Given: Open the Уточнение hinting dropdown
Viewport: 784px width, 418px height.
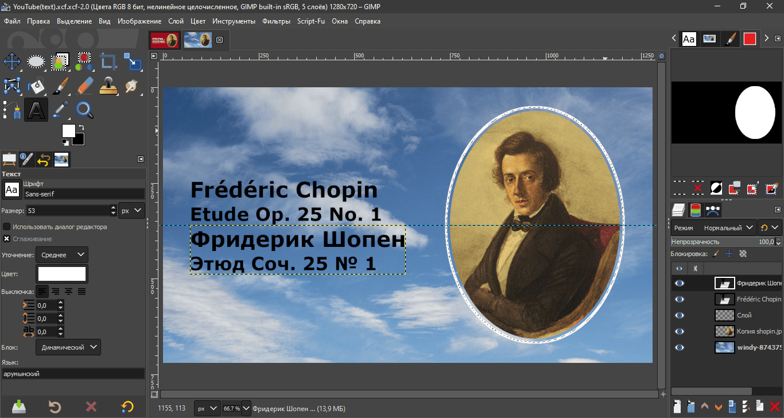Looking at the screenshot, I should pyautogui.click(x=61, y=254).
